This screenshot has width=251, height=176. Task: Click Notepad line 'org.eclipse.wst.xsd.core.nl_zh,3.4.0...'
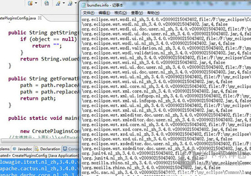tap(166, 124)
